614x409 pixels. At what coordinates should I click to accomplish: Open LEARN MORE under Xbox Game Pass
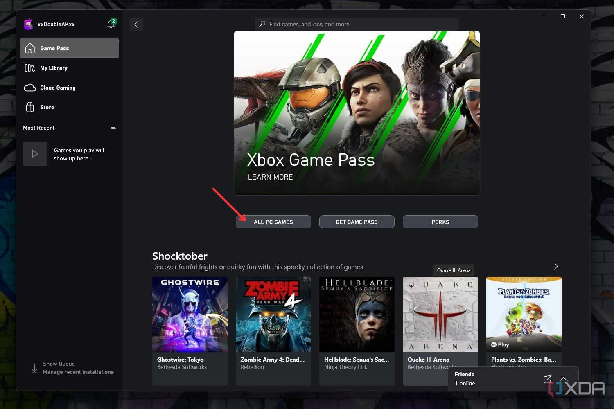point(270,177)
